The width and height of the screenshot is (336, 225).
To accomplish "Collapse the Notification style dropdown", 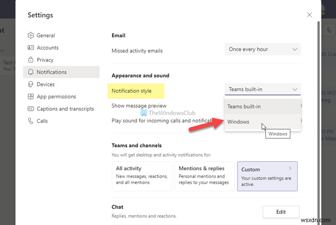I will tap(263, 89).
